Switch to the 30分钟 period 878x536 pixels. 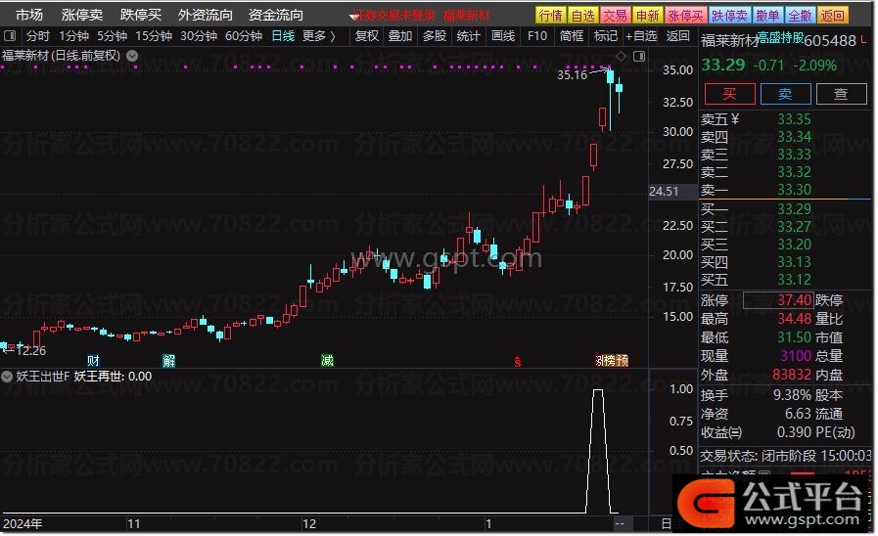pyautogui.click(x=199, y=36)
